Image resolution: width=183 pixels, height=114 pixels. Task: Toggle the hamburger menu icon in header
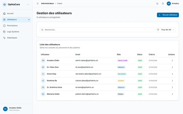(38, 4)
